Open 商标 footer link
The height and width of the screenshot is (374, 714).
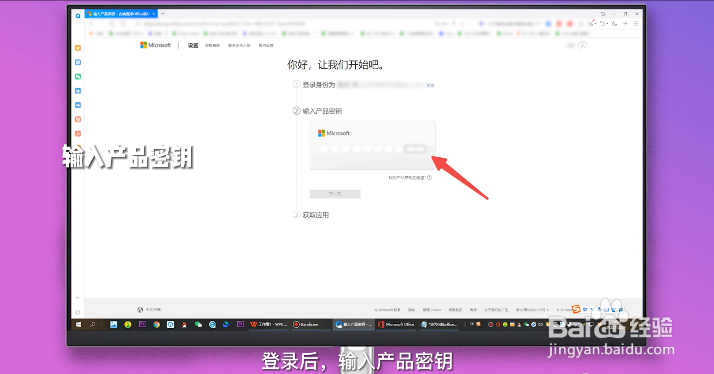pos(473,310)
